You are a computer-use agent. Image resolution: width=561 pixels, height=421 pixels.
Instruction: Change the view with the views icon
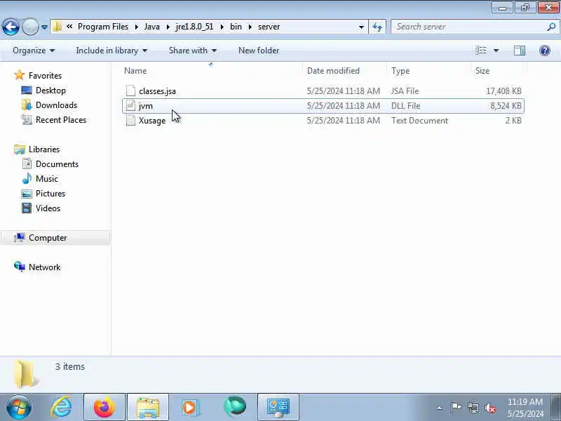pyautogui.click(x=481, y=51)
